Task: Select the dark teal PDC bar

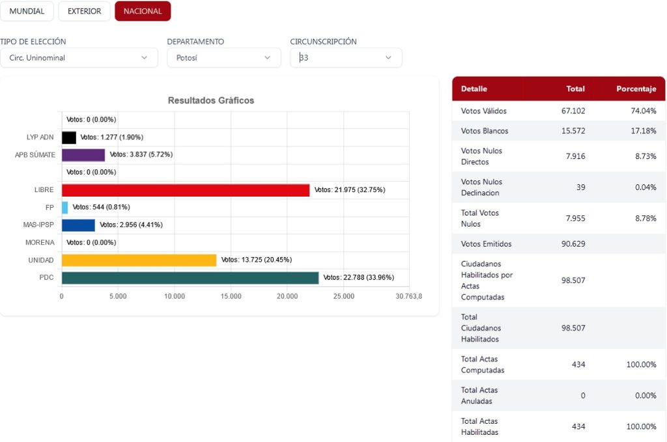Action: [x=190, y=278]
